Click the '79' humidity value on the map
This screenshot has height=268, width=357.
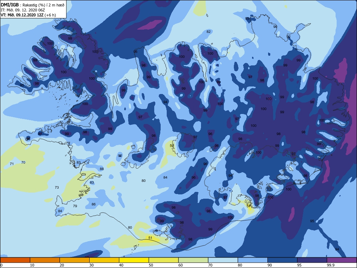(75, 206)
